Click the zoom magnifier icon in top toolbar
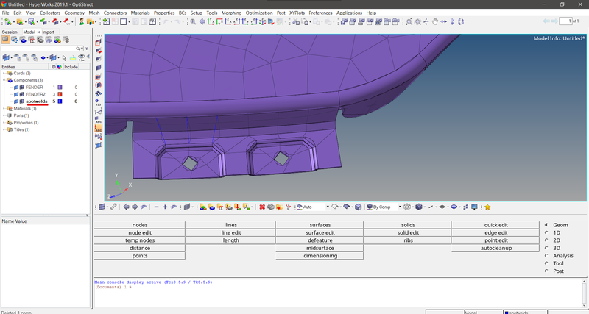 (x=193, y=22)
